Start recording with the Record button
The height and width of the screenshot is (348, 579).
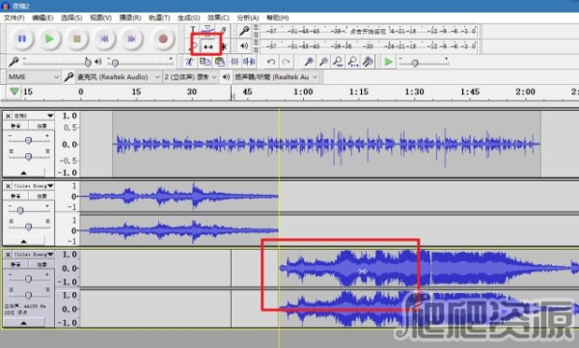[163, 39]
